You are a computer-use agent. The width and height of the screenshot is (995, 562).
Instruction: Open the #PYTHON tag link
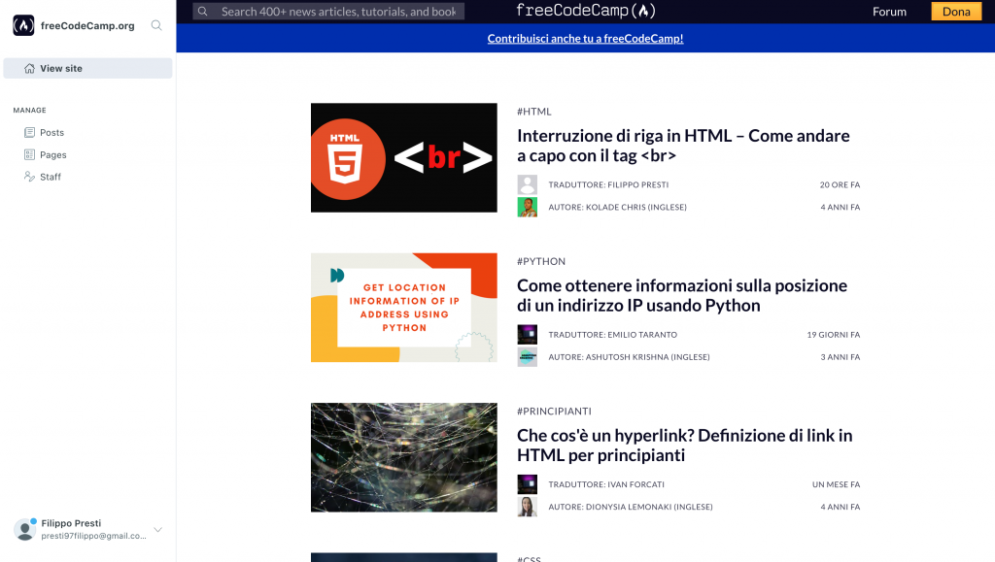pyautogui.click(x=541, y=262)
